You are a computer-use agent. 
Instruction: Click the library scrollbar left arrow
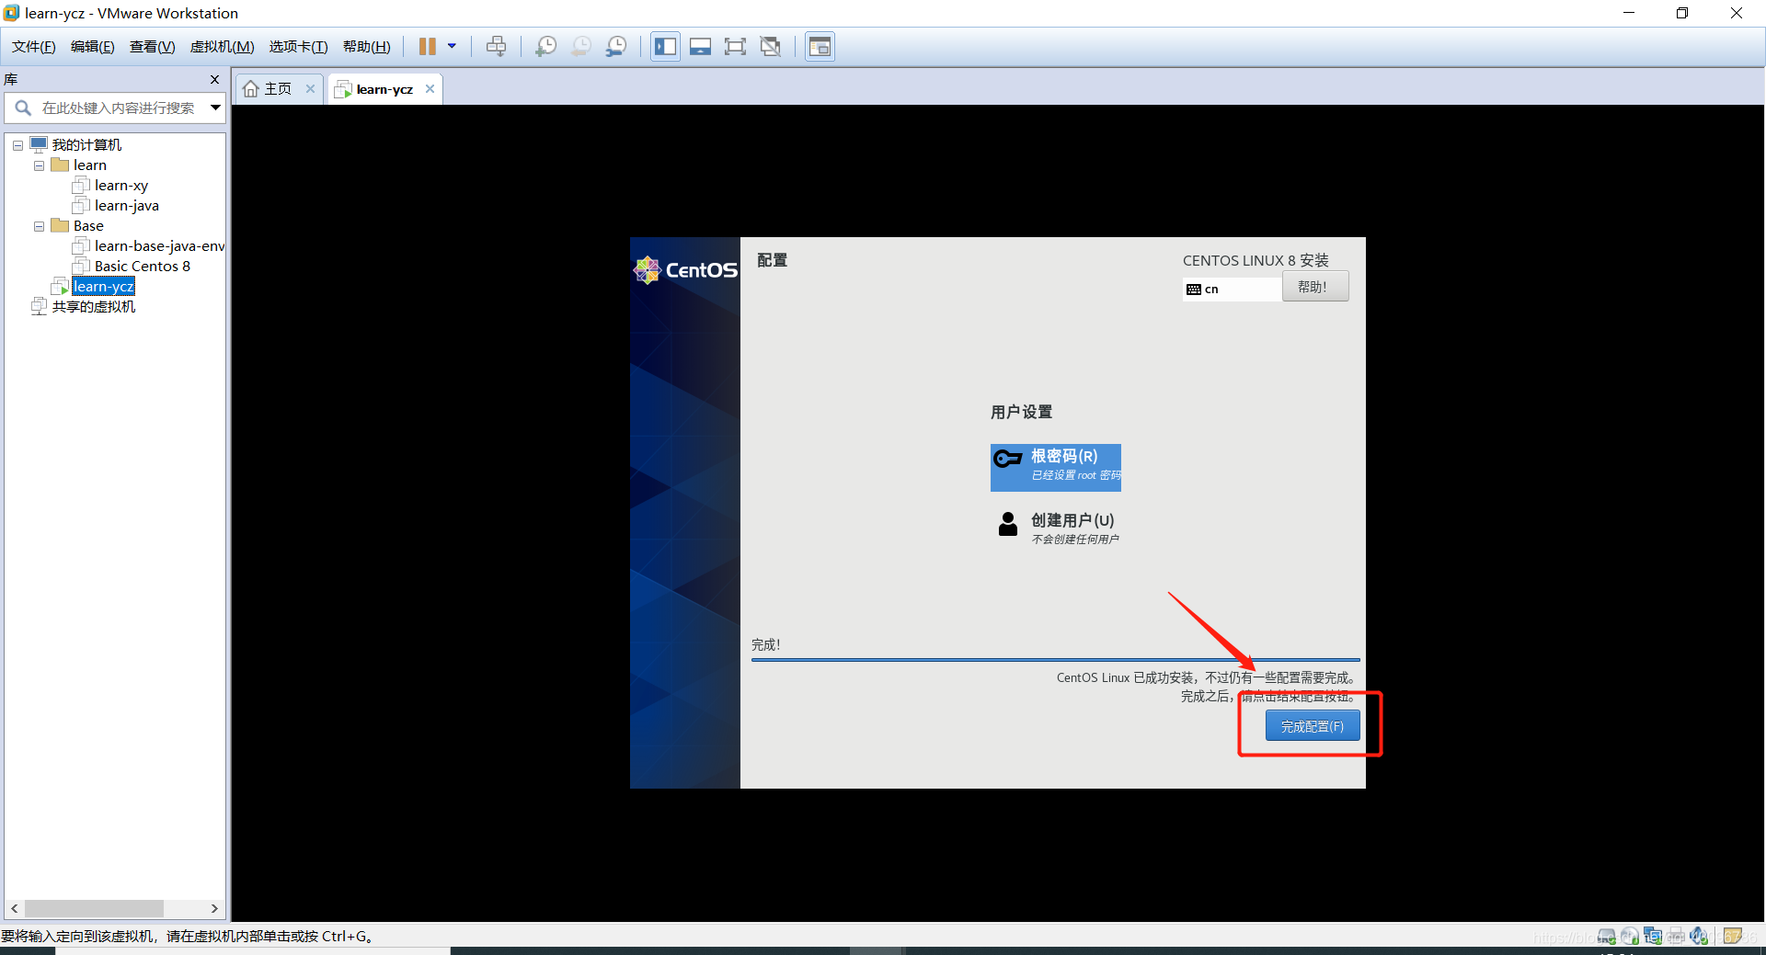[x=14, y=908]
